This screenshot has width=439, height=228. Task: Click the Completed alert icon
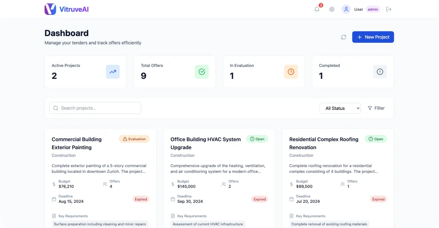click(x=380, y=72)
